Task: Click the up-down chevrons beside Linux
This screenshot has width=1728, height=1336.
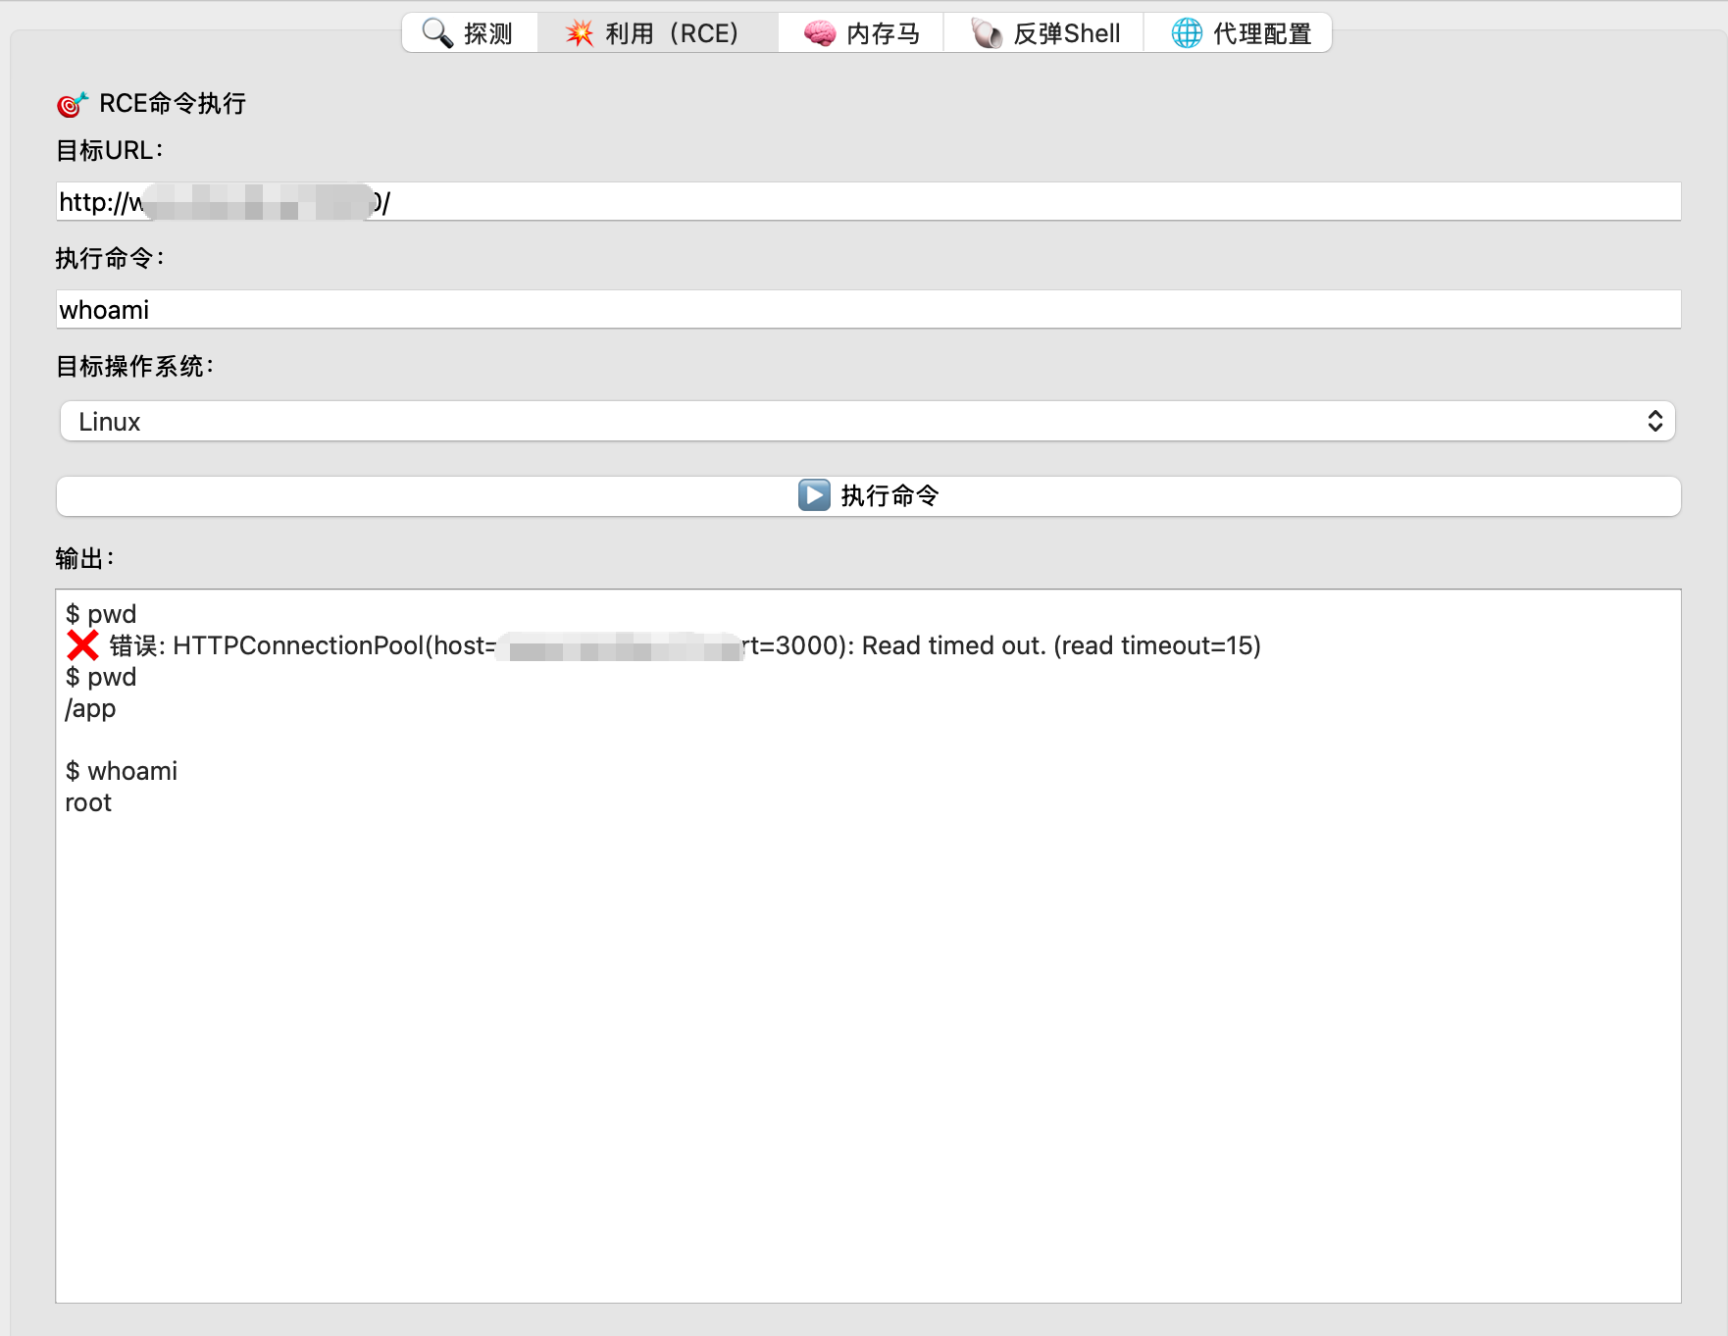Action: (x=1656, y=421)
